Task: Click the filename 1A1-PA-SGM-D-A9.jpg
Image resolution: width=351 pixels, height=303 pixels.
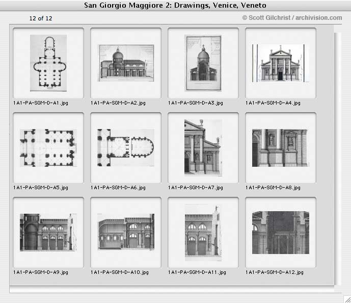Action: (41, 272)
